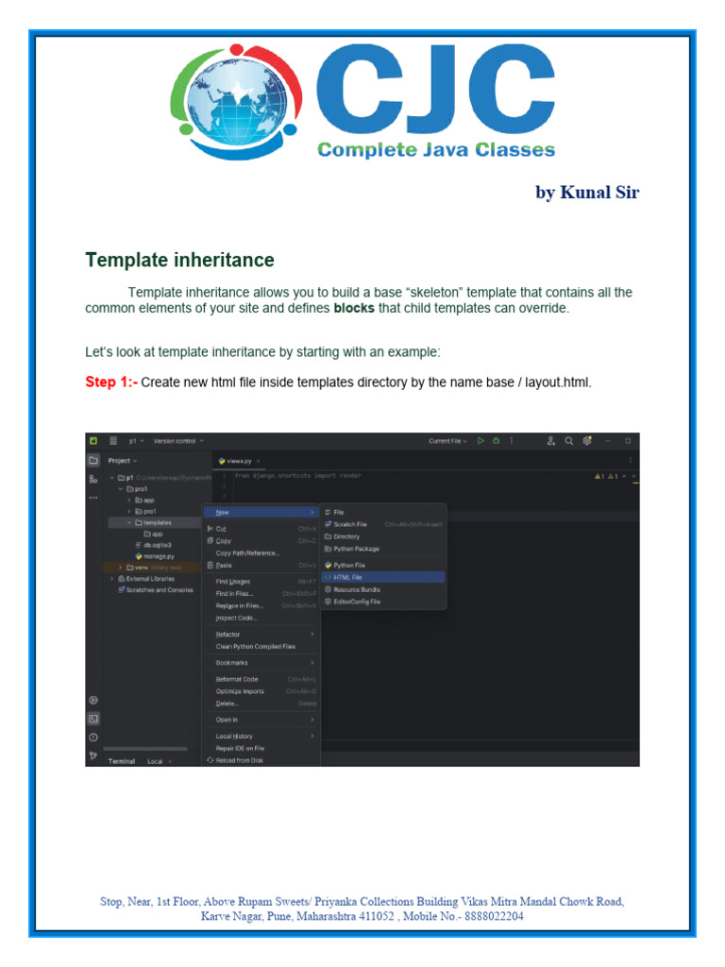Open the Project tool window folder icon
The width and height of the screenshot is (725, 967).
[93, 461]
